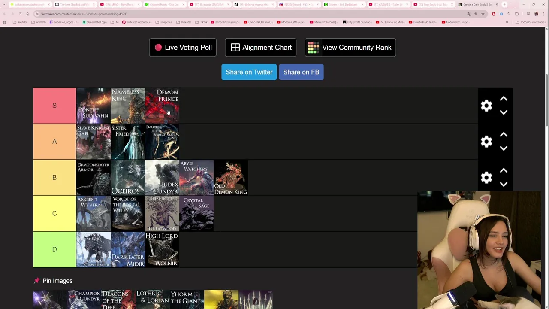Move the S tier row down
The image size is (549, 309).
pos(504,112)
